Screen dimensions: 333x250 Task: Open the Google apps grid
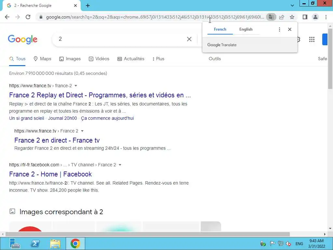(312, 39)
